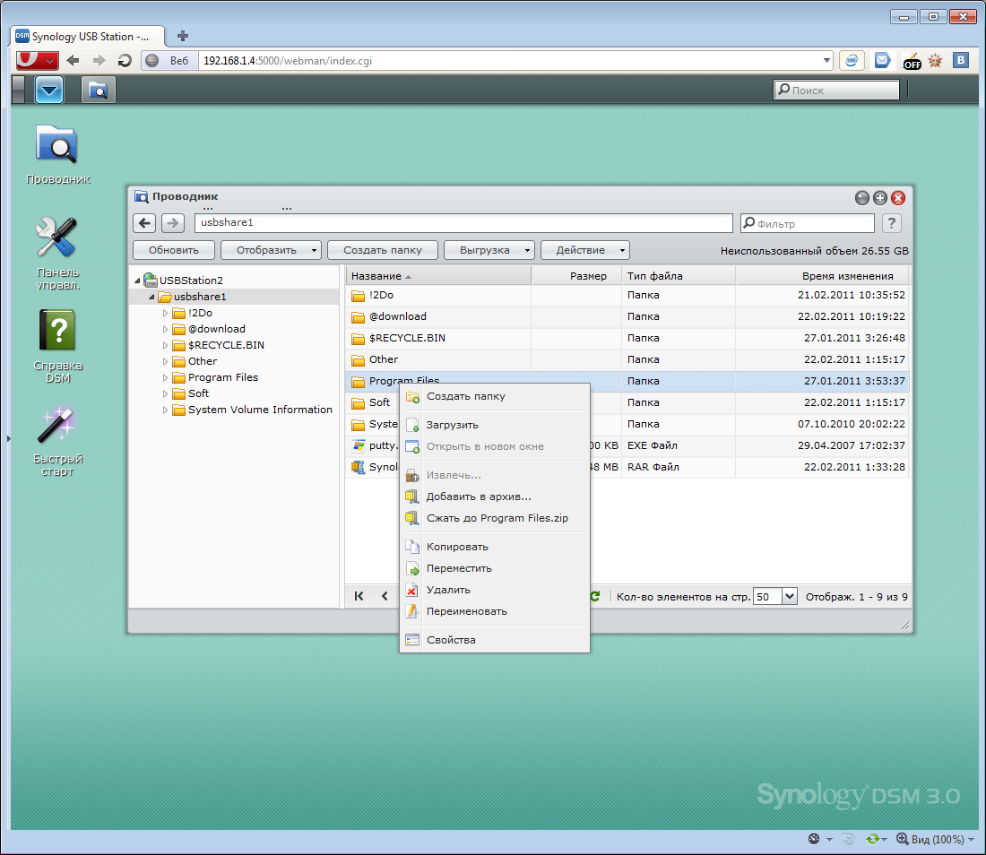Choose Создать папку in context menu
This screenshot has width=986, height=855.
click(x=494, y=396)
